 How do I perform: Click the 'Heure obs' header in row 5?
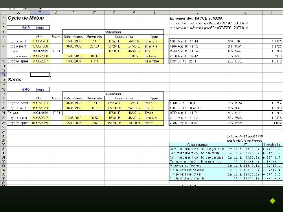tap(94, 37)
